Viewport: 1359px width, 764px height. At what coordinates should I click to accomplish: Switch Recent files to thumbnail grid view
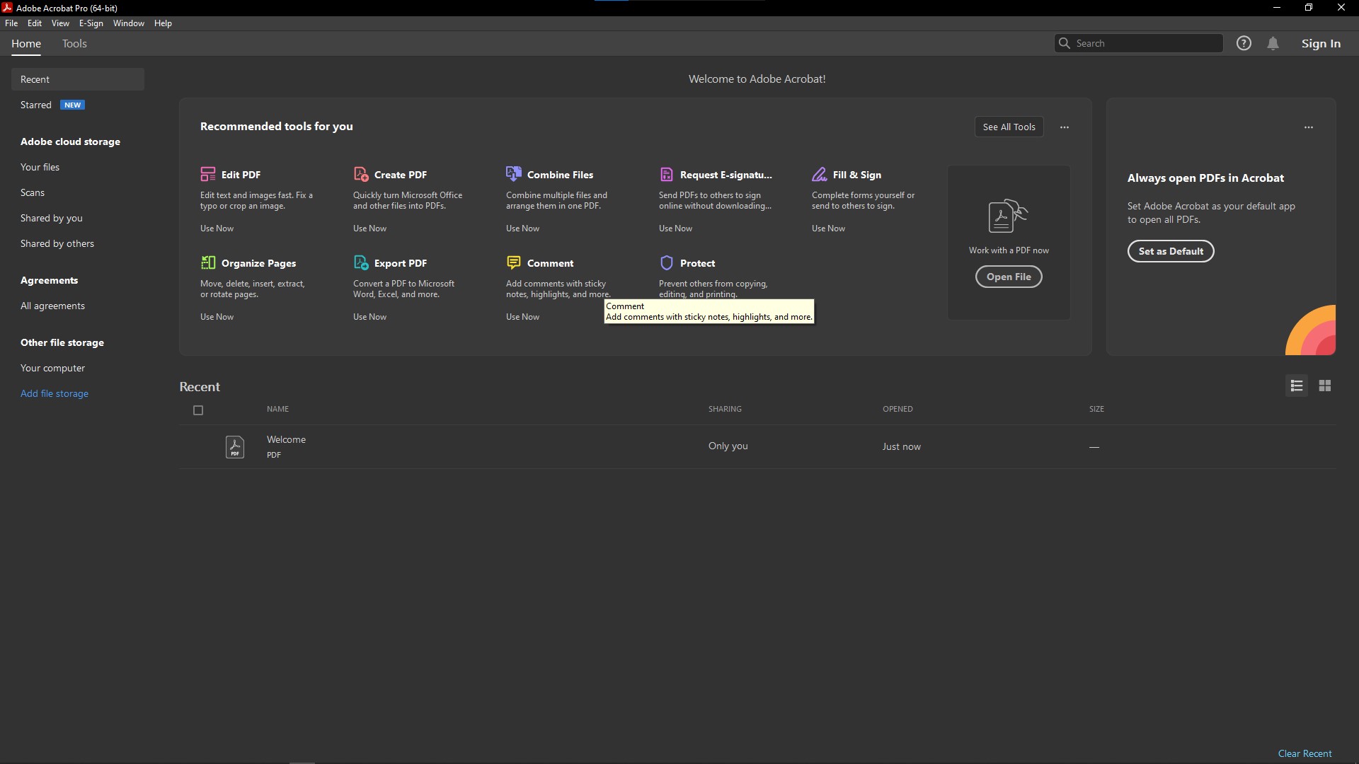coord(1325,386)
